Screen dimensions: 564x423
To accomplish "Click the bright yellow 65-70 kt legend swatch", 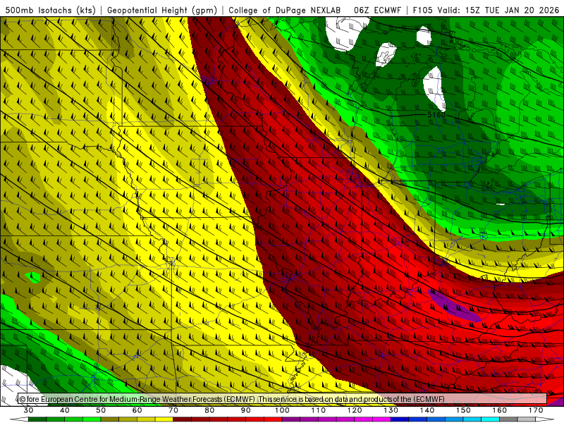I will 164,419.
